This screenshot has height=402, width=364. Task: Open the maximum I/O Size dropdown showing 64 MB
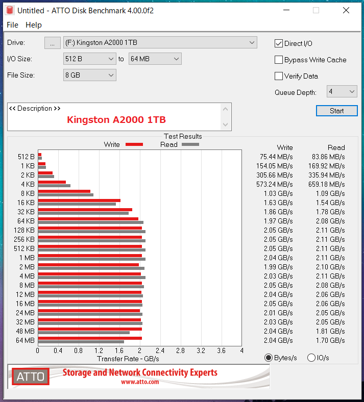pyautogui.click(x=155, y=59)
